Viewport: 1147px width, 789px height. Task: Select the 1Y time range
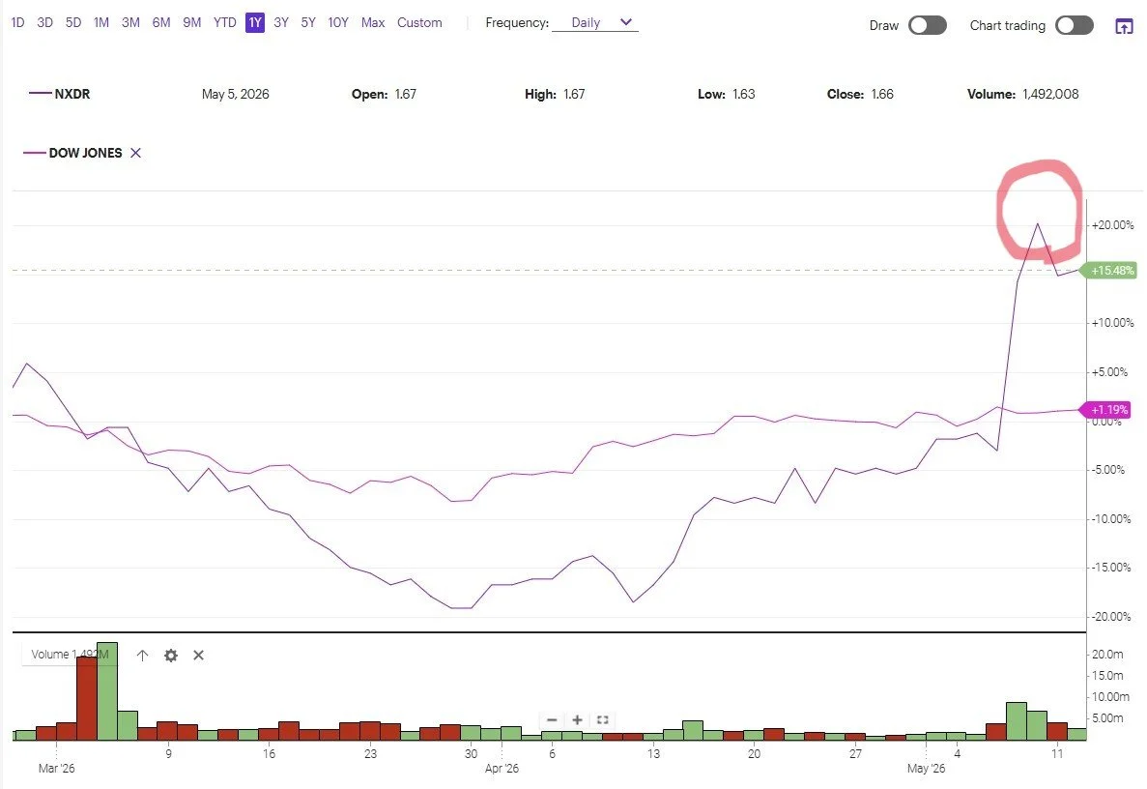pyautogui.click(x=254, y=22)
